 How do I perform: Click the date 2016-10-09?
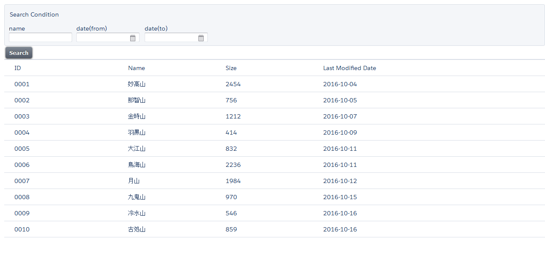click(x=340, y=132)
